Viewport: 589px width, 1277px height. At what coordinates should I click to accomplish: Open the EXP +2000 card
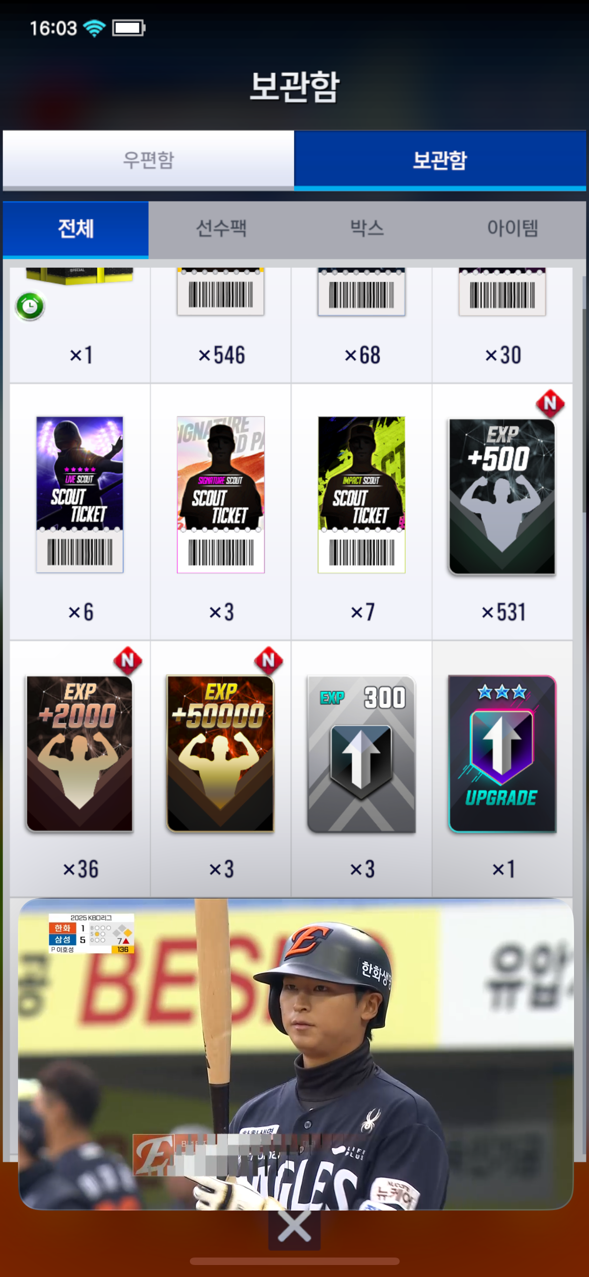(80, 753)
